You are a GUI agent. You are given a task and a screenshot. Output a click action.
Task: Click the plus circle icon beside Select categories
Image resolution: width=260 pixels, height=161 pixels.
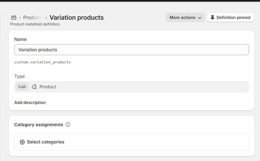point(22,142)
